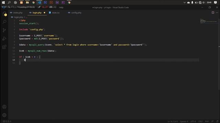Click the unsaved dot on login.php tab
Viewport: 220px width, 123px height.
point(44,13)
